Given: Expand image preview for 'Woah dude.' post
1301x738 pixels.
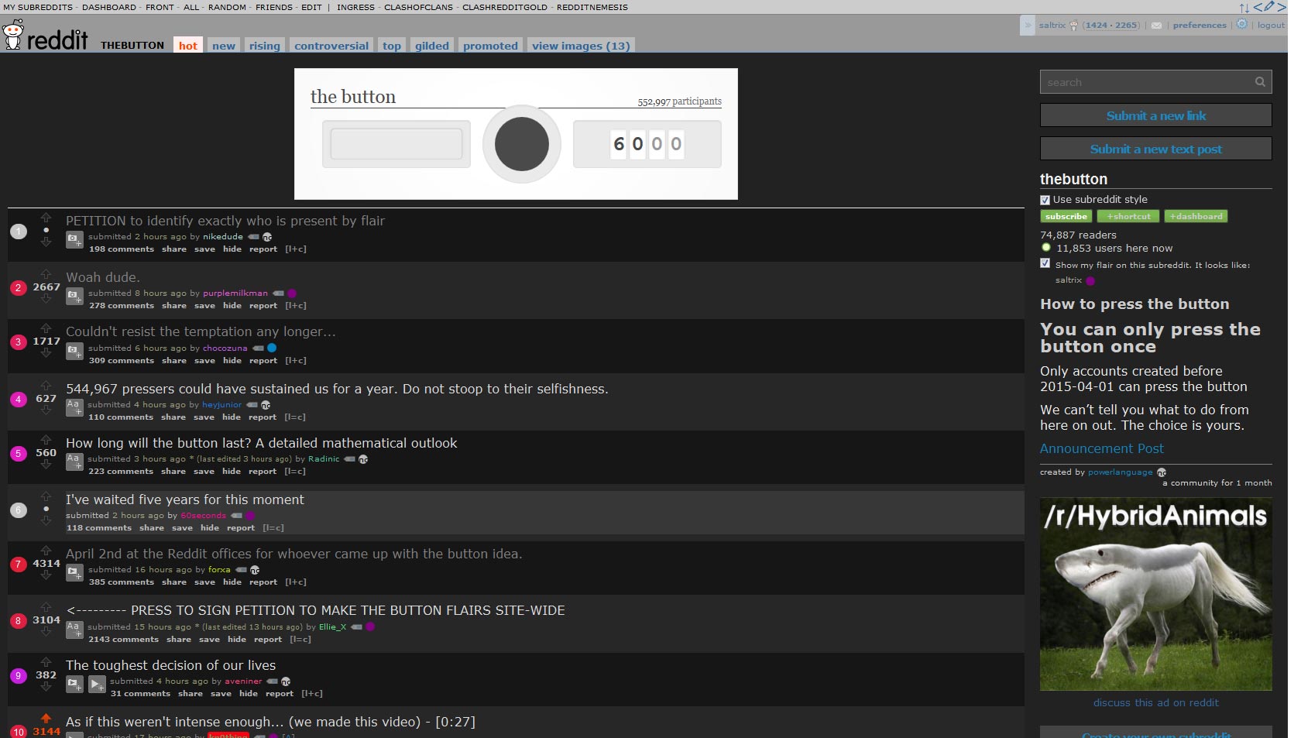Looking at the screenshot, I should click(74, 296).
